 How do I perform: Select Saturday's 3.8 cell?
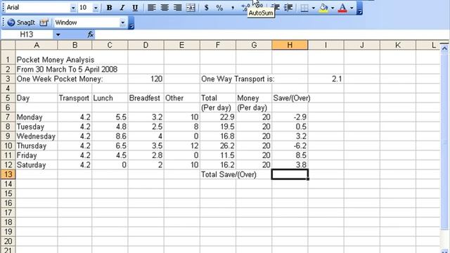tap(290, 165)
